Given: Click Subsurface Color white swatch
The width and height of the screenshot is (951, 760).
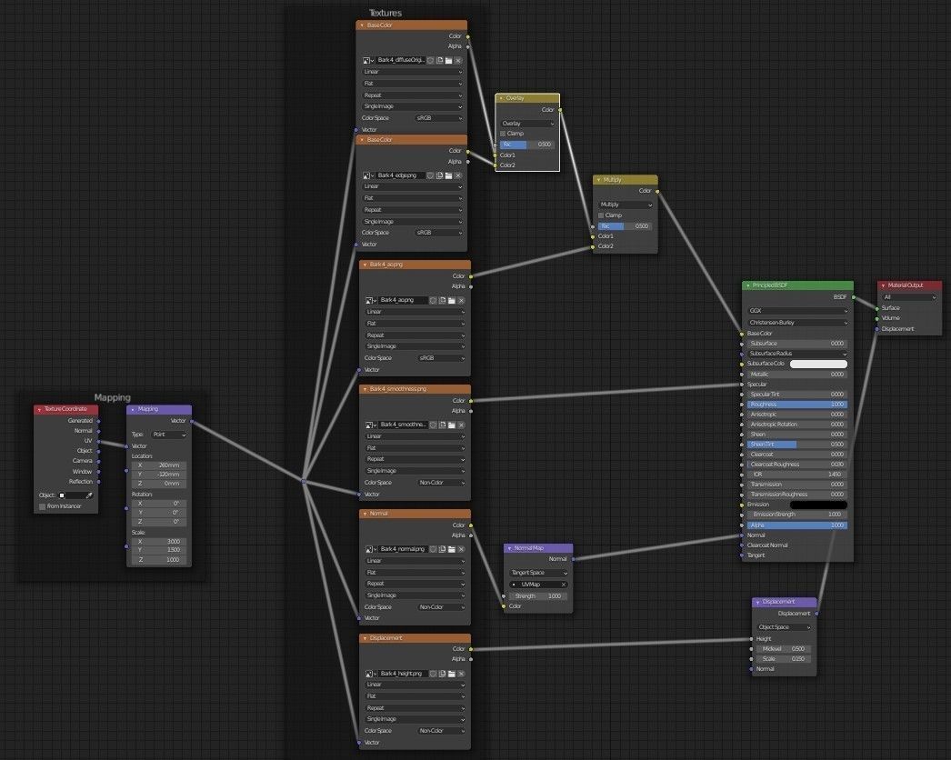Looking at the screenshot, I should click(818, 364).
